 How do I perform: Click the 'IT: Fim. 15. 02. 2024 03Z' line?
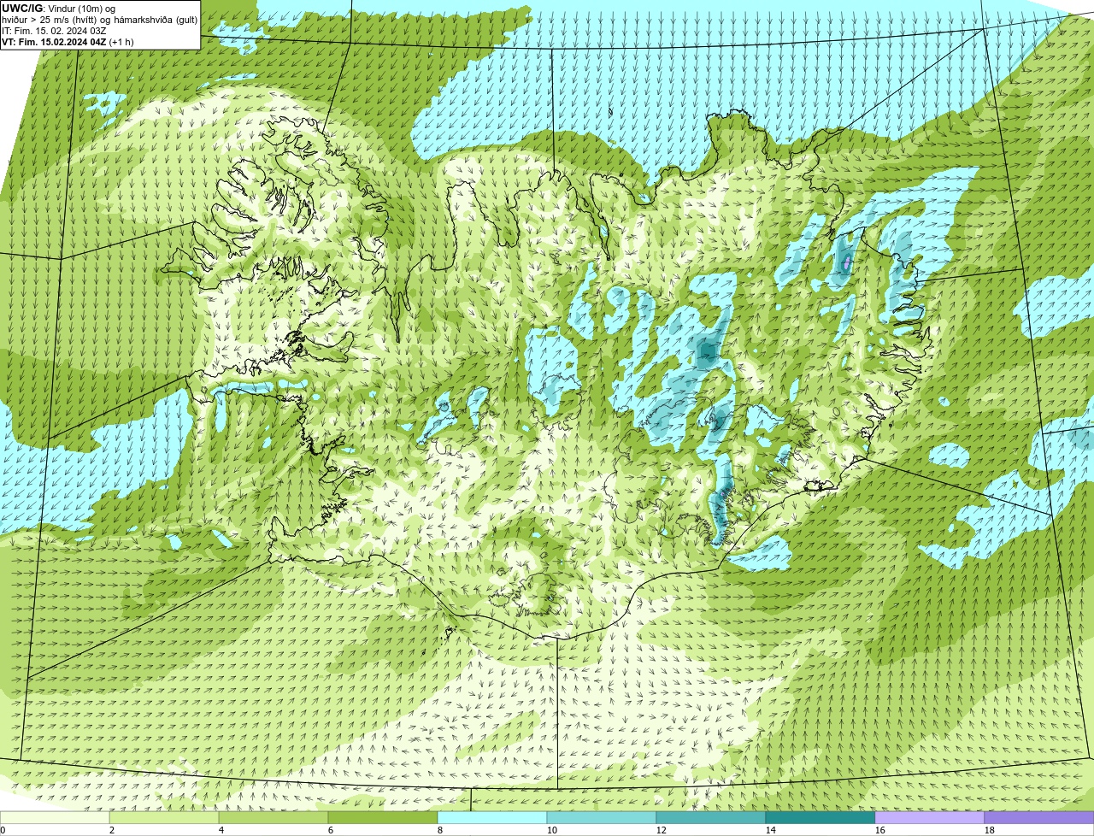point(55,31)
